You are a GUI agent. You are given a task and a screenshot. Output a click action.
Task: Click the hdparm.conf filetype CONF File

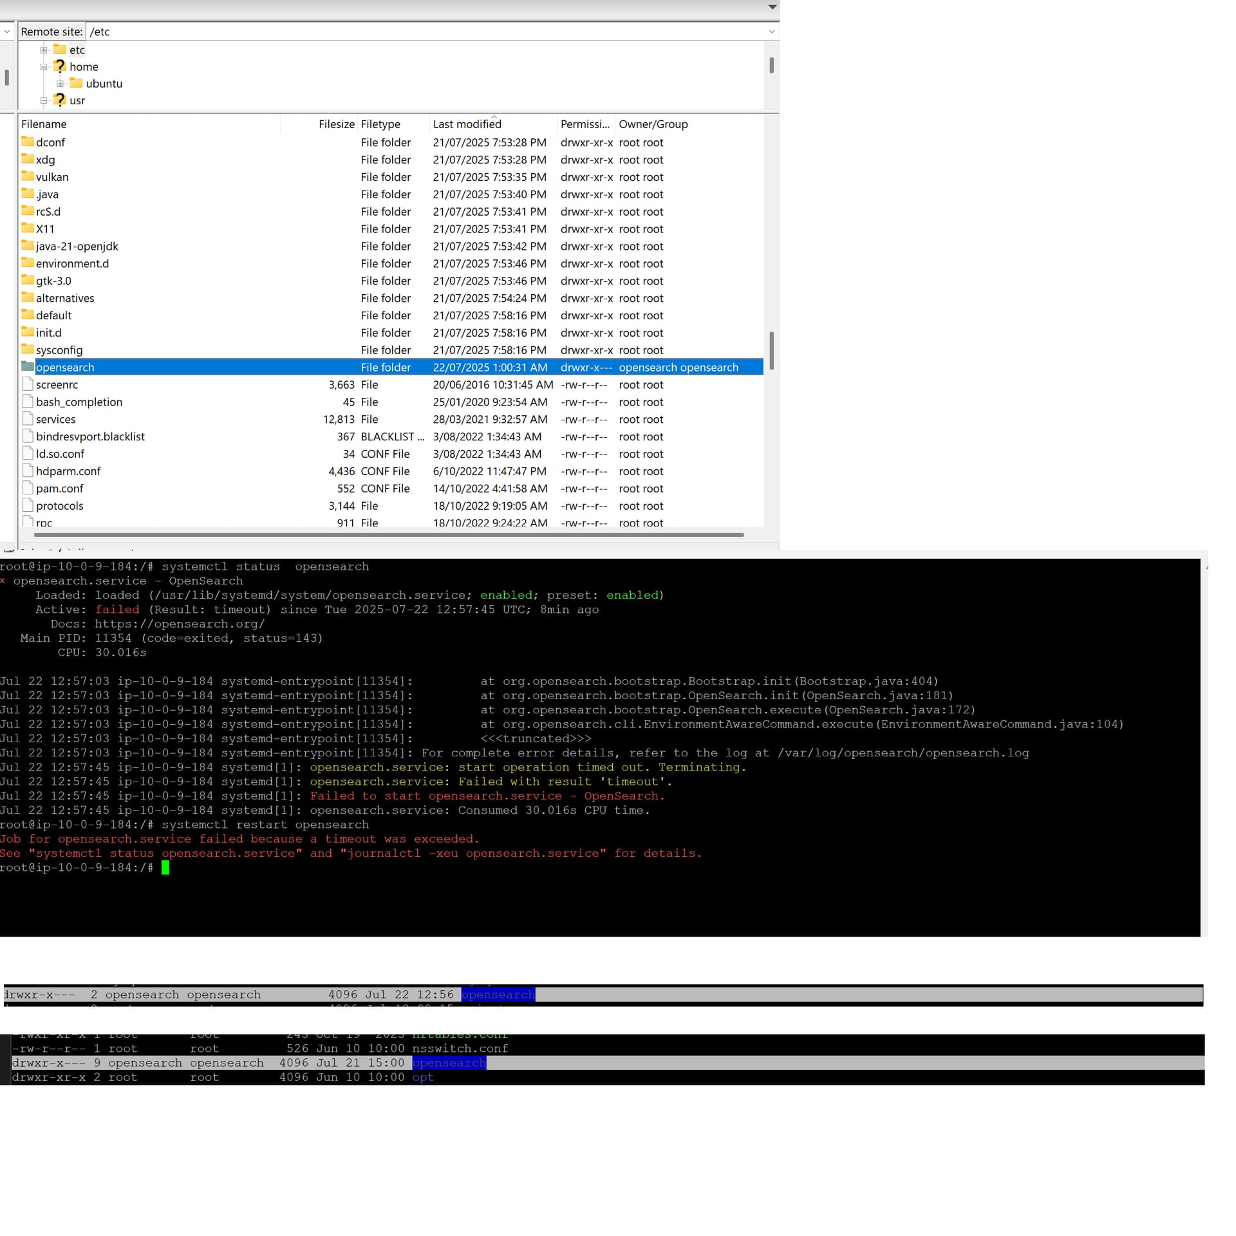[385, 471]
